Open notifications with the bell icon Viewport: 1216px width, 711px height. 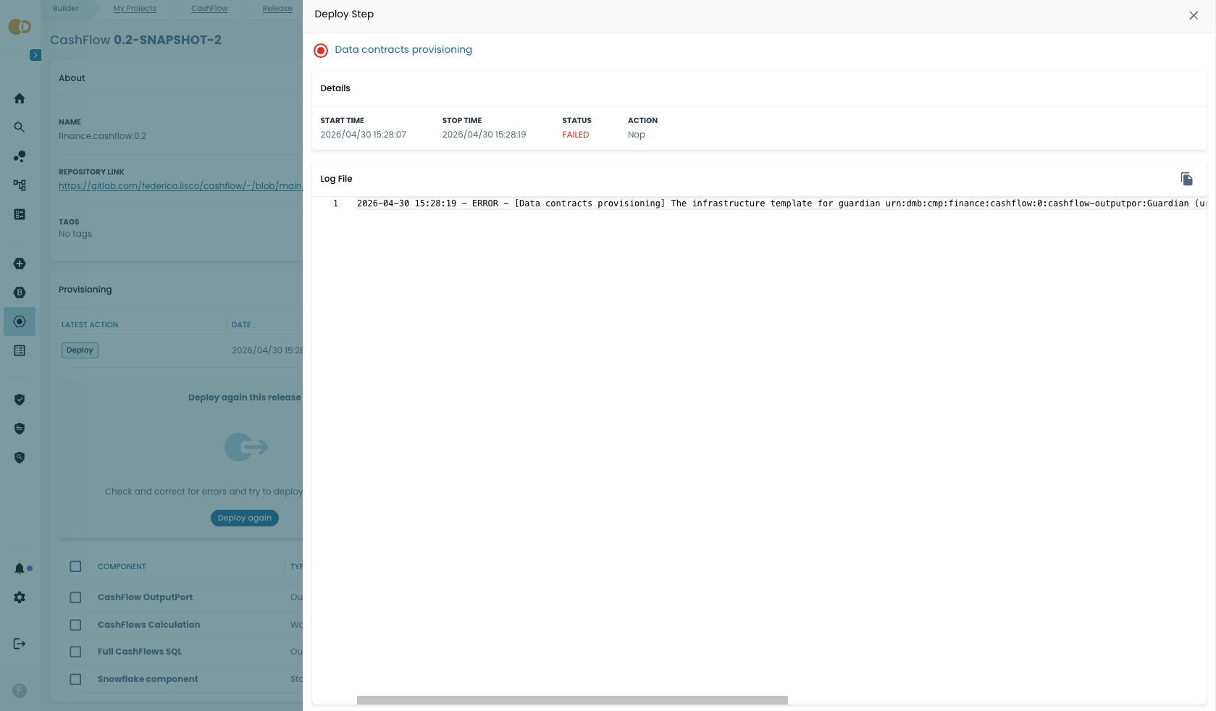click(20, 568)
